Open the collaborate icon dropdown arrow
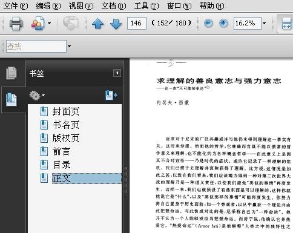Viewport: 293px width, 233px height. [49, 23]
